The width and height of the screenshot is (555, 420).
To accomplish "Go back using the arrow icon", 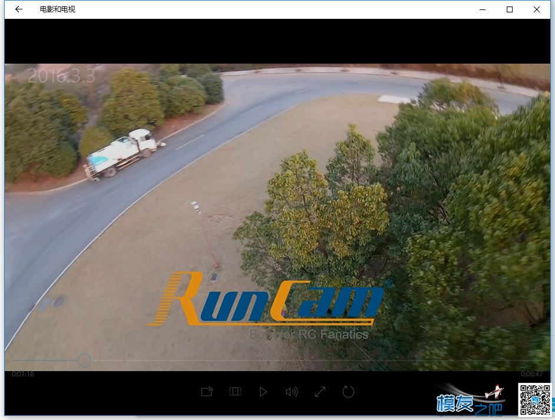I will pyautogui.click(x=19, y=9).
